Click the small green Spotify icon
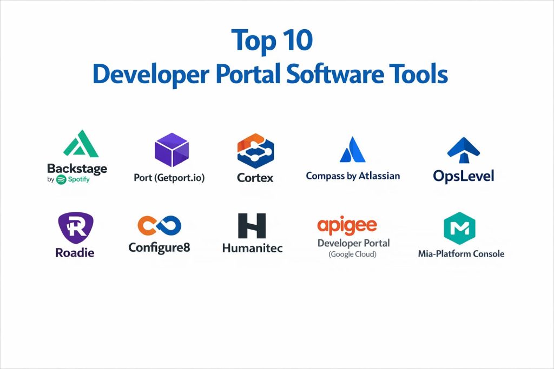The width and height of the screenshot is (554, 369). [x=61, y=180]
